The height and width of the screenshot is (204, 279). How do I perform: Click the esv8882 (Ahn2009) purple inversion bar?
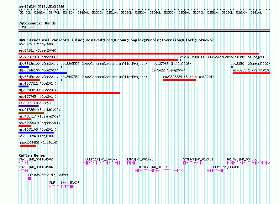pos(29,106)
